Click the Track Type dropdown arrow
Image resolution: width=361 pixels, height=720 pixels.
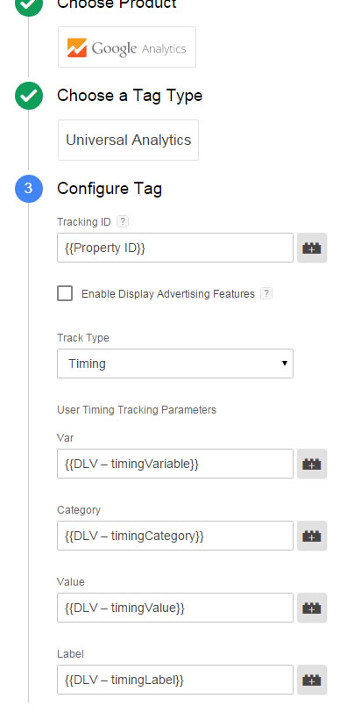(x=285, y=364)
